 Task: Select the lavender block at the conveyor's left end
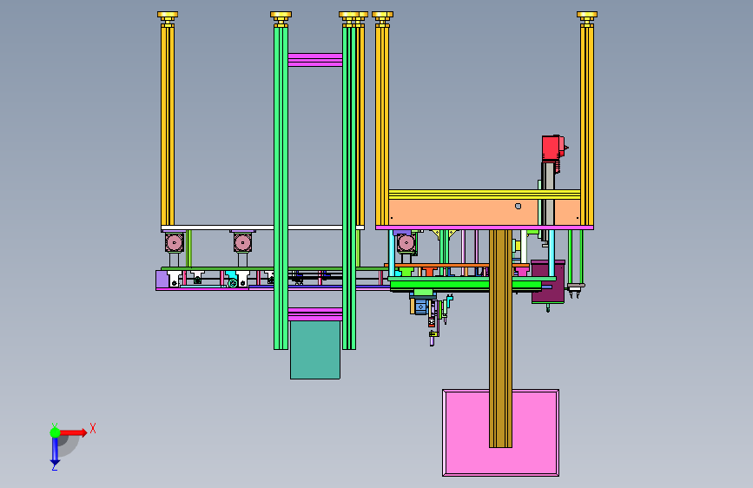tap(162, 279)
